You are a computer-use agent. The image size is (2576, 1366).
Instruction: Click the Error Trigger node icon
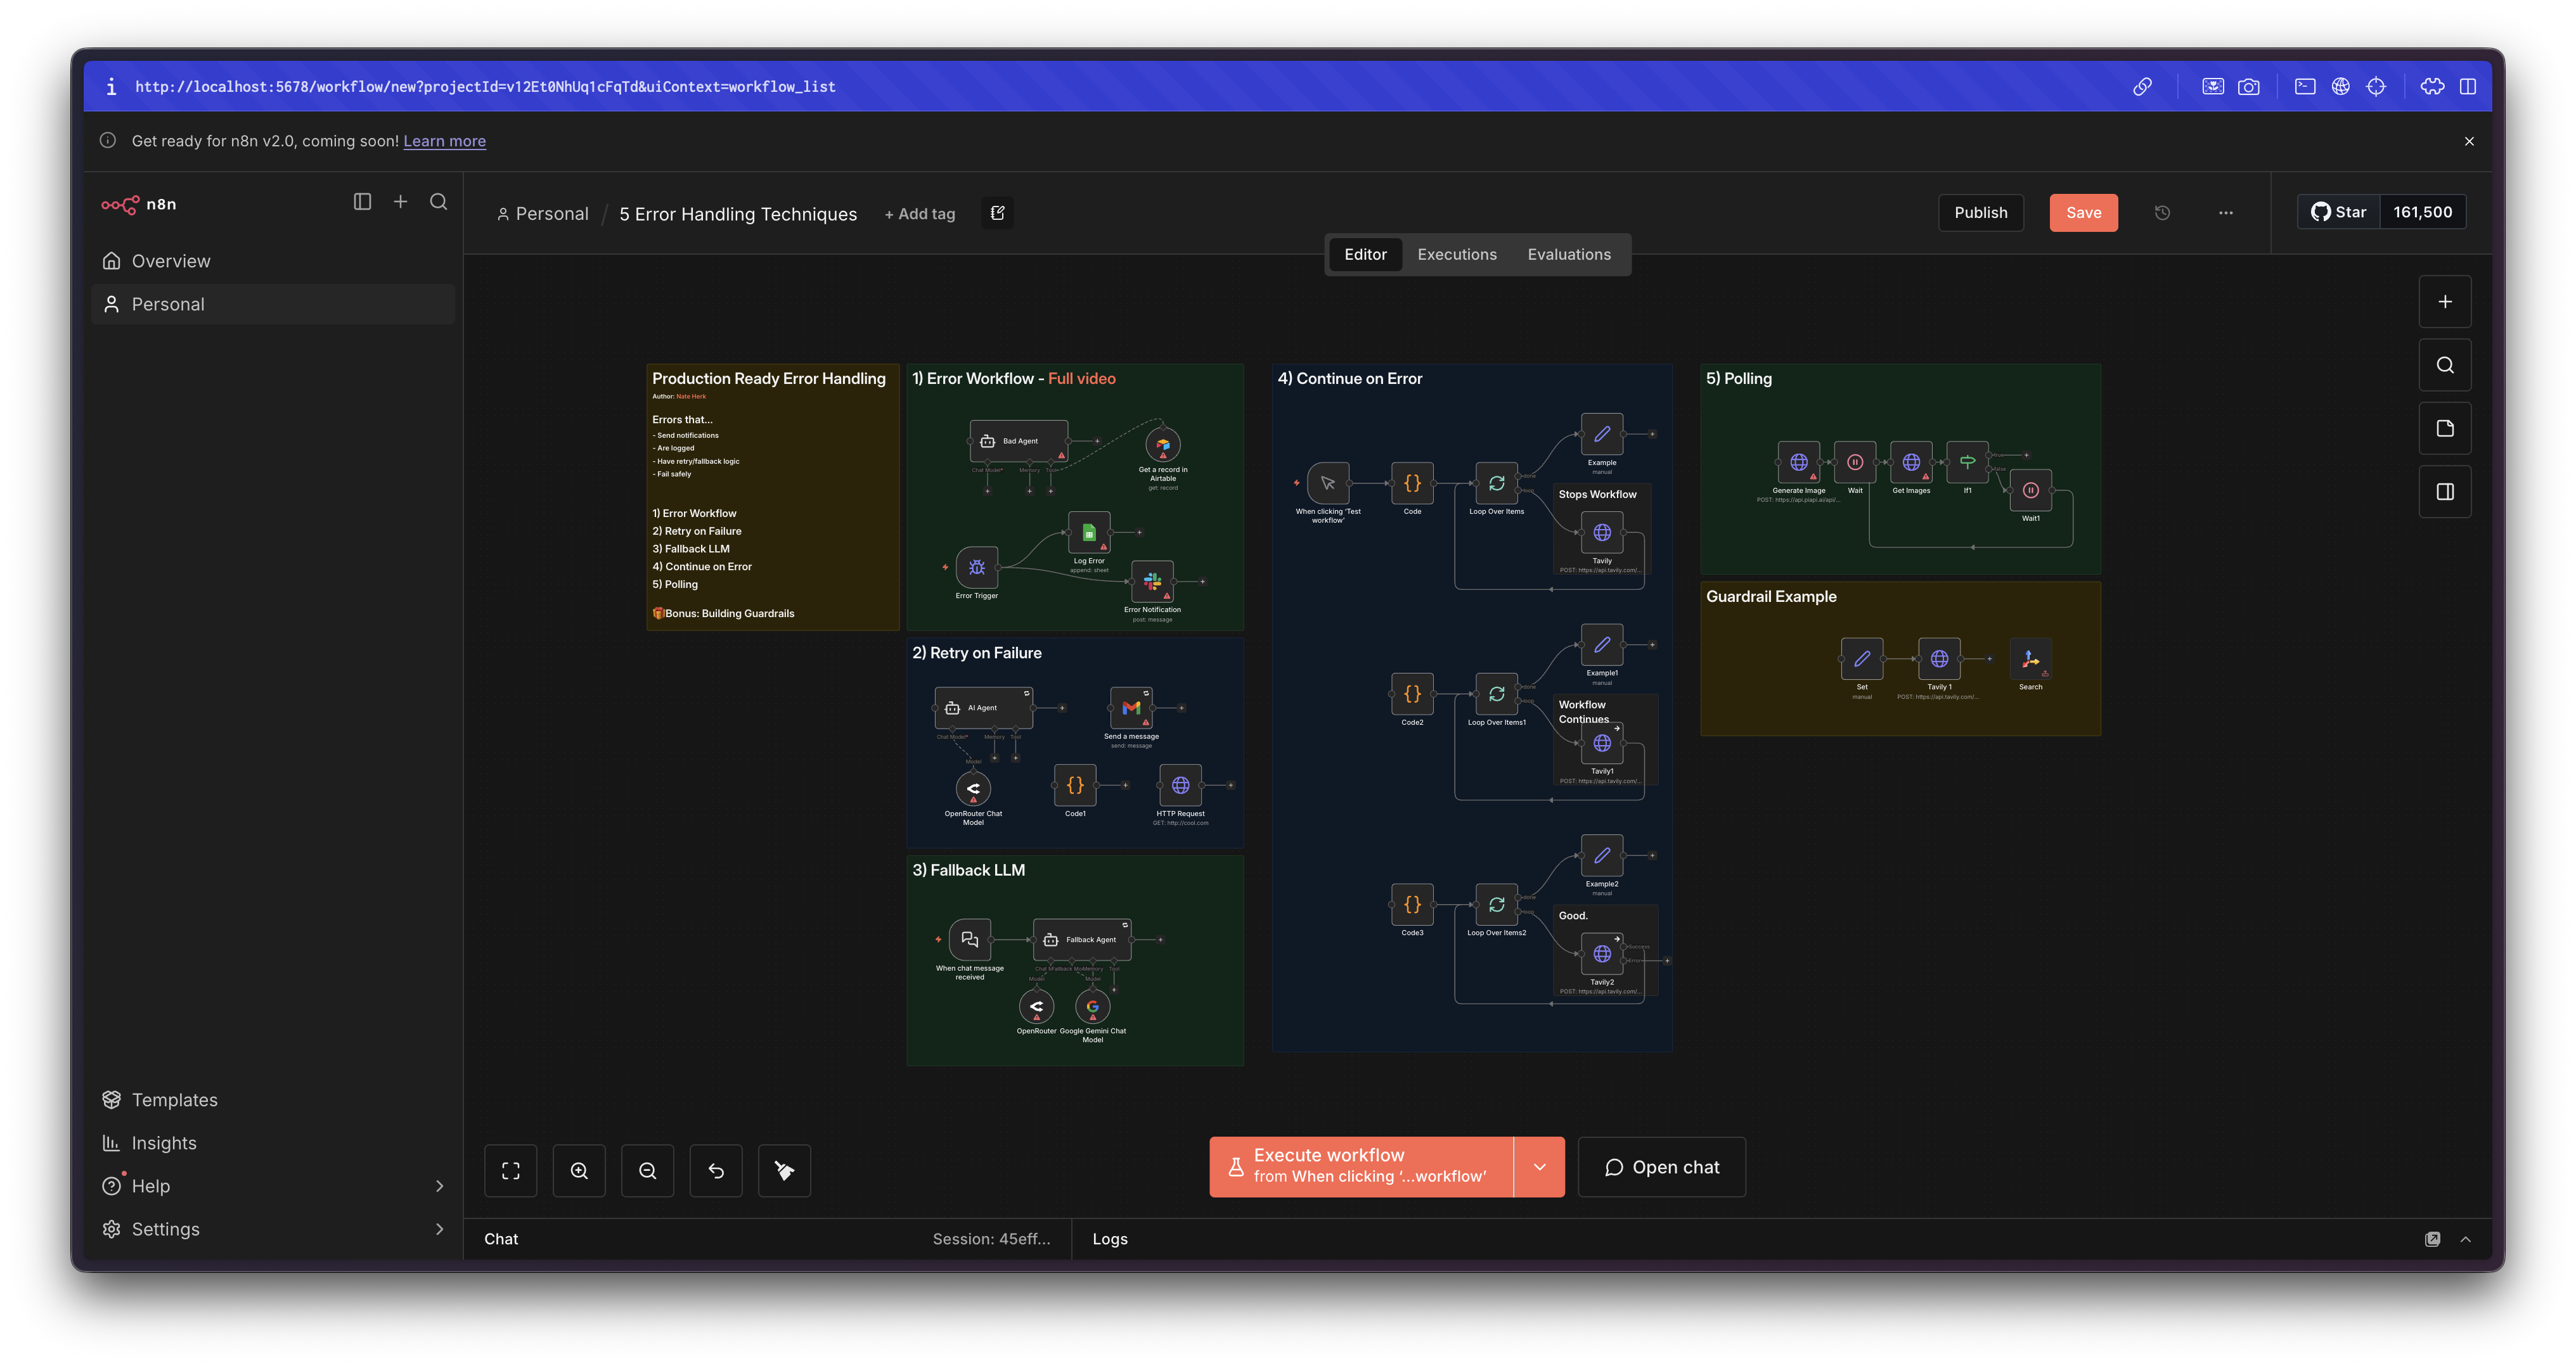[x=976, y=568]
